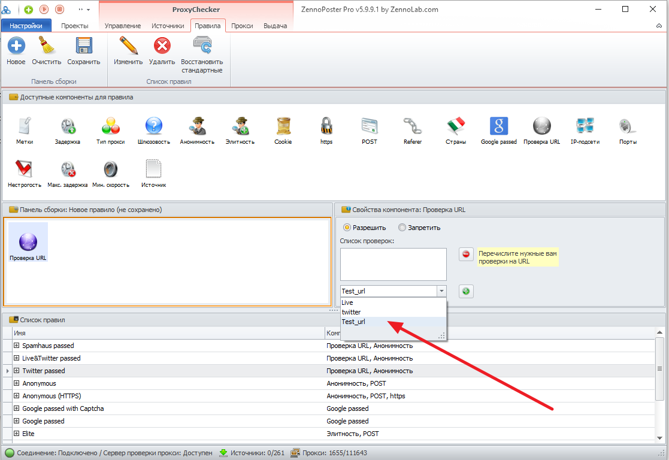
Task: Click the Удалить red cross icon
Action: (162, 46)
